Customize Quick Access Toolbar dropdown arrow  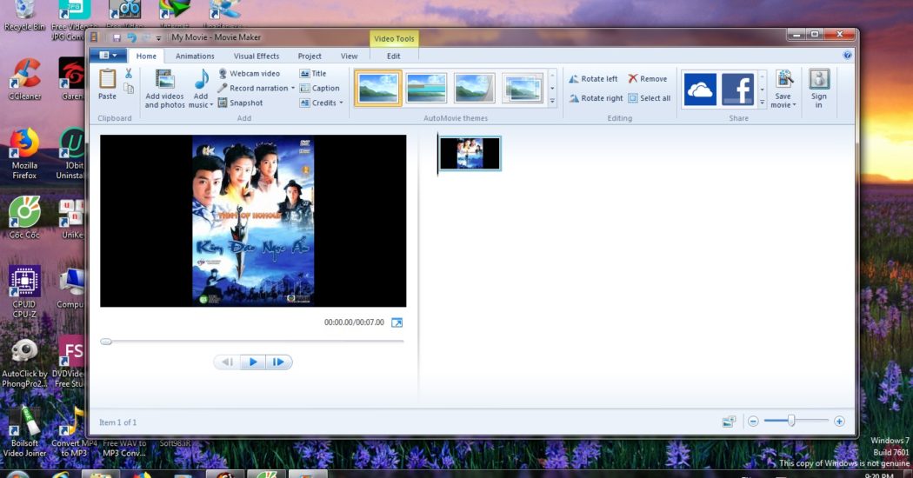click(158, 38)
